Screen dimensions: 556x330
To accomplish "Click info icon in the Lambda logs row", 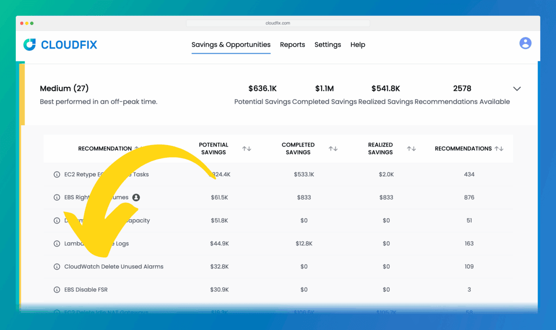I will [57, 244].
